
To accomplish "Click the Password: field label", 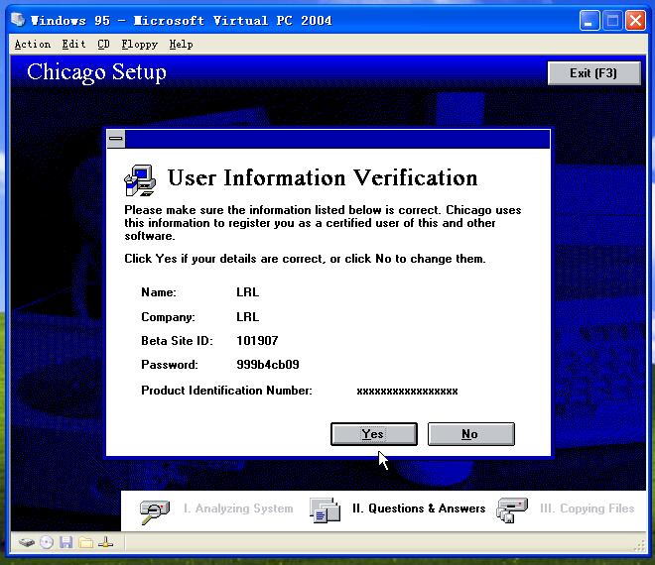I will click(x=170, y=365).
